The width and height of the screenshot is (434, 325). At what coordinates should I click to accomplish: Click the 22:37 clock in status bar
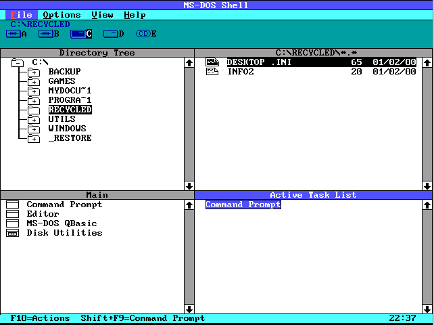402,318
